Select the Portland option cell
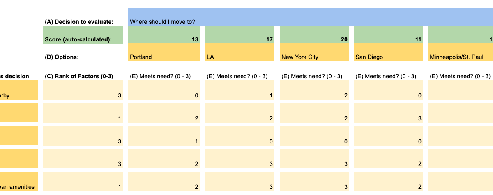 [164, 52]
